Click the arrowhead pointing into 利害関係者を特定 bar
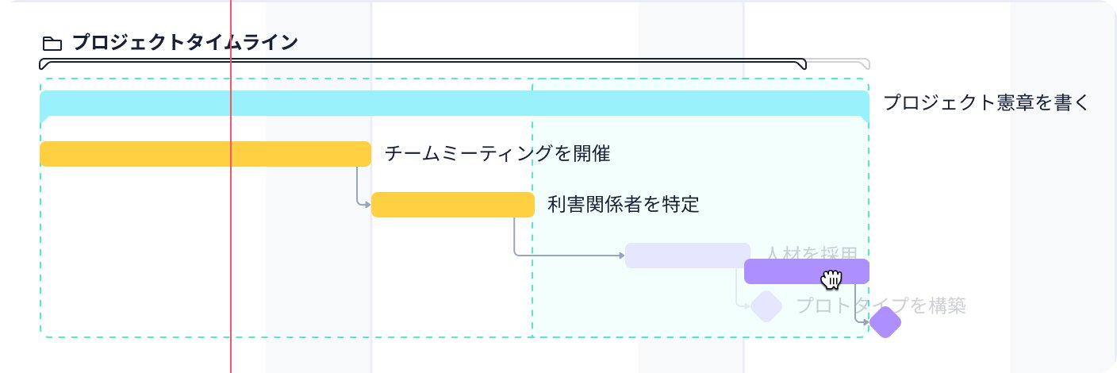The height and width of the screenshot is (373, 1117). point(367,205)
